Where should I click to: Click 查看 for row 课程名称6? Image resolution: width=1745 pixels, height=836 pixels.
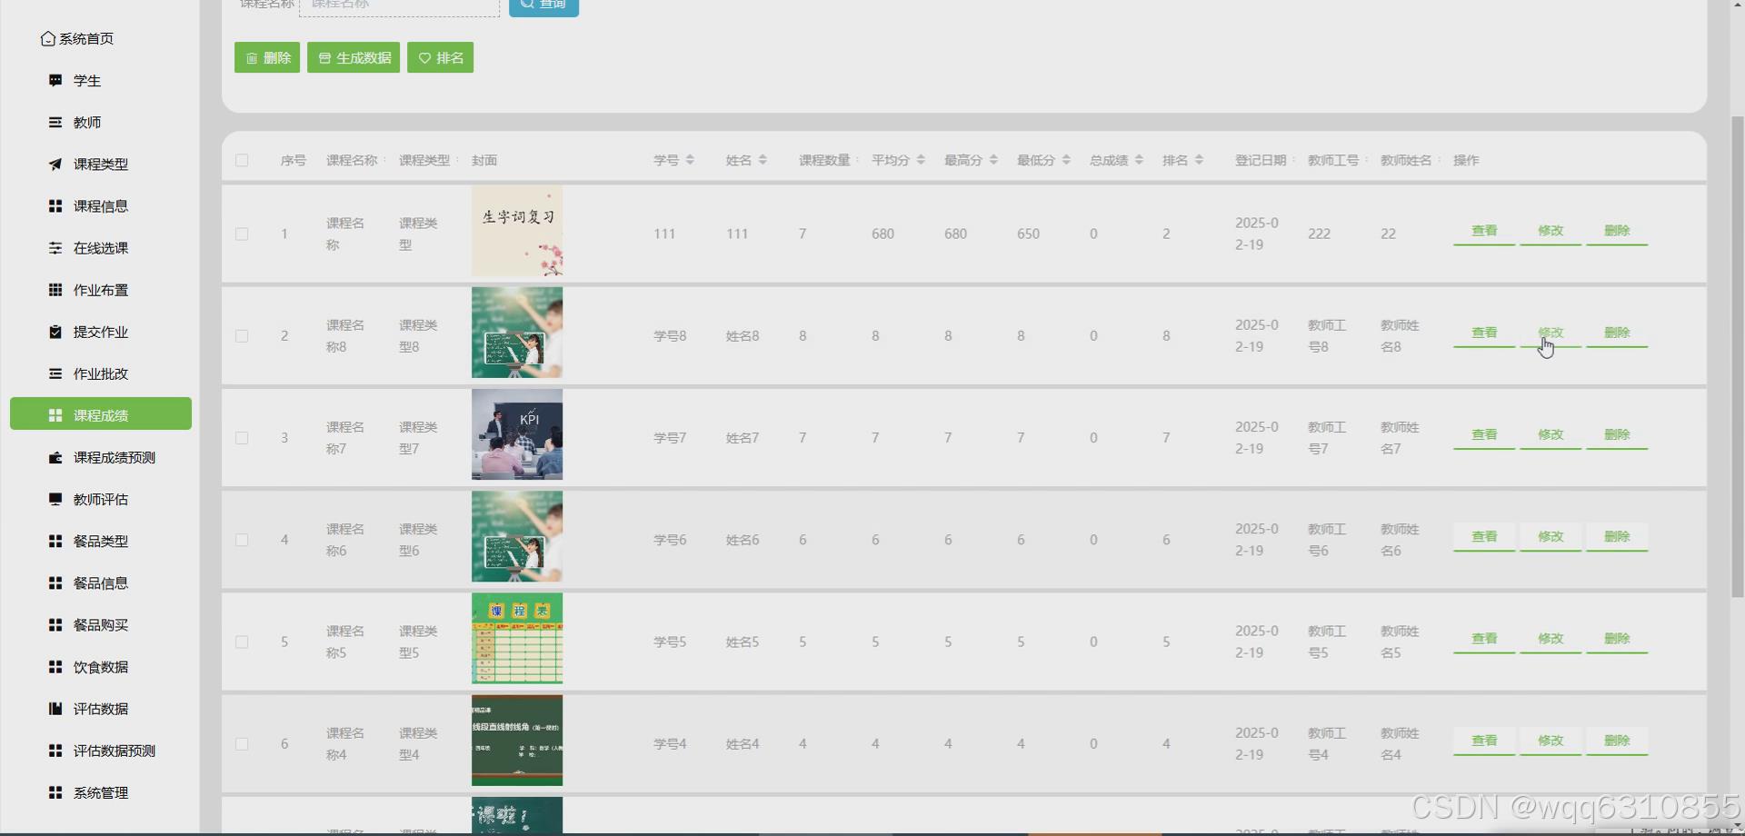[1484, 537]
